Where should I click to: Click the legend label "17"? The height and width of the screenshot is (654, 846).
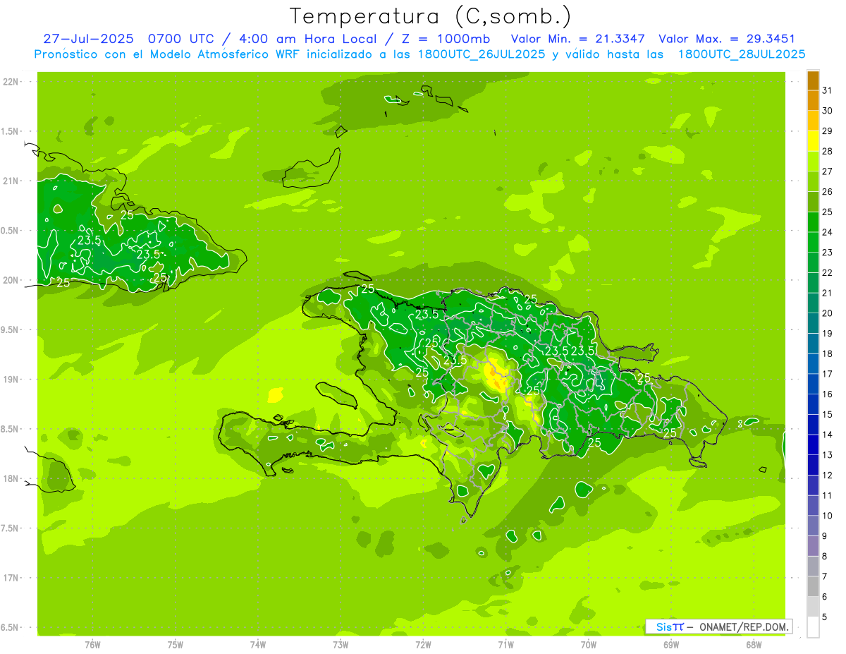828,374
